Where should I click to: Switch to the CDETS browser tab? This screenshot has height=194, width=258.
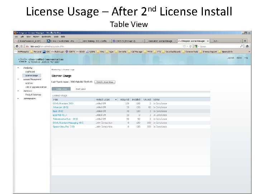[128, 41]
